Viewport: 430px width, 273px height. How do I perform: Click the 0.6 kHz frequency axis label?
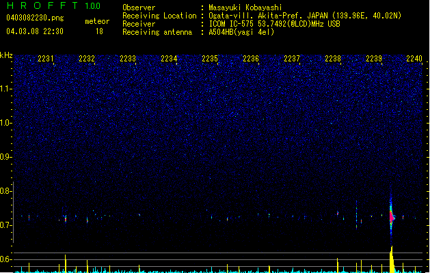(x=5, y=259)
